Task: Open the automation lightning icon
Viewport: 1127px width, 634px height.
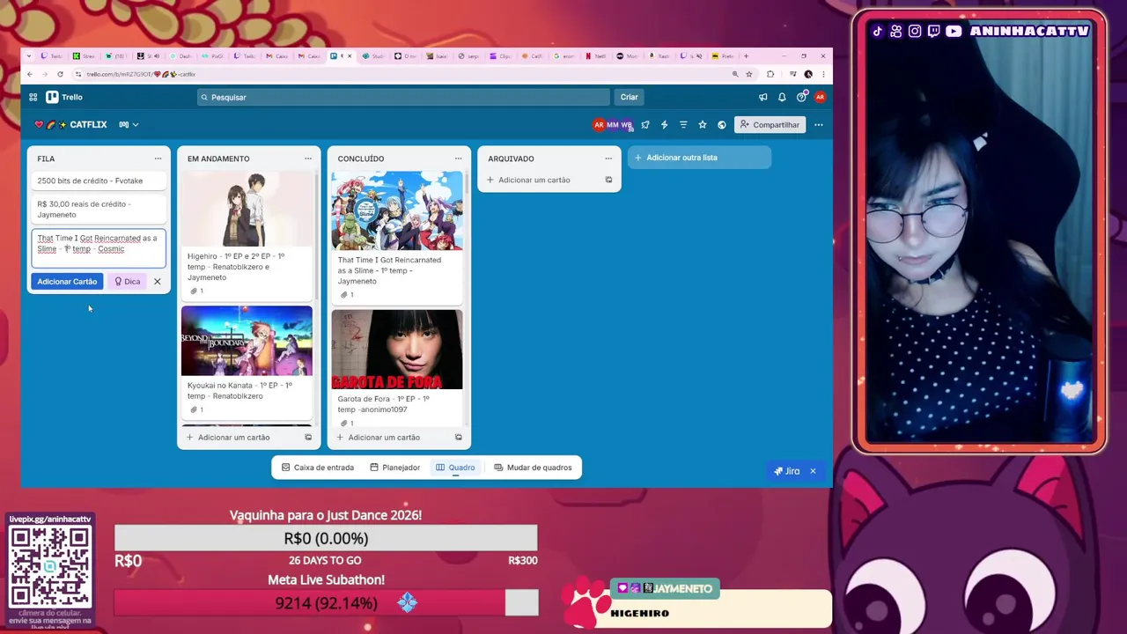Action: pos(664,125)
